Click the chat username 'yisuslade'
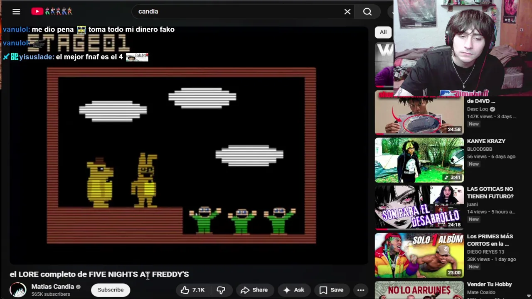Viewport: 532px width, 299px height. coord(37,57)
